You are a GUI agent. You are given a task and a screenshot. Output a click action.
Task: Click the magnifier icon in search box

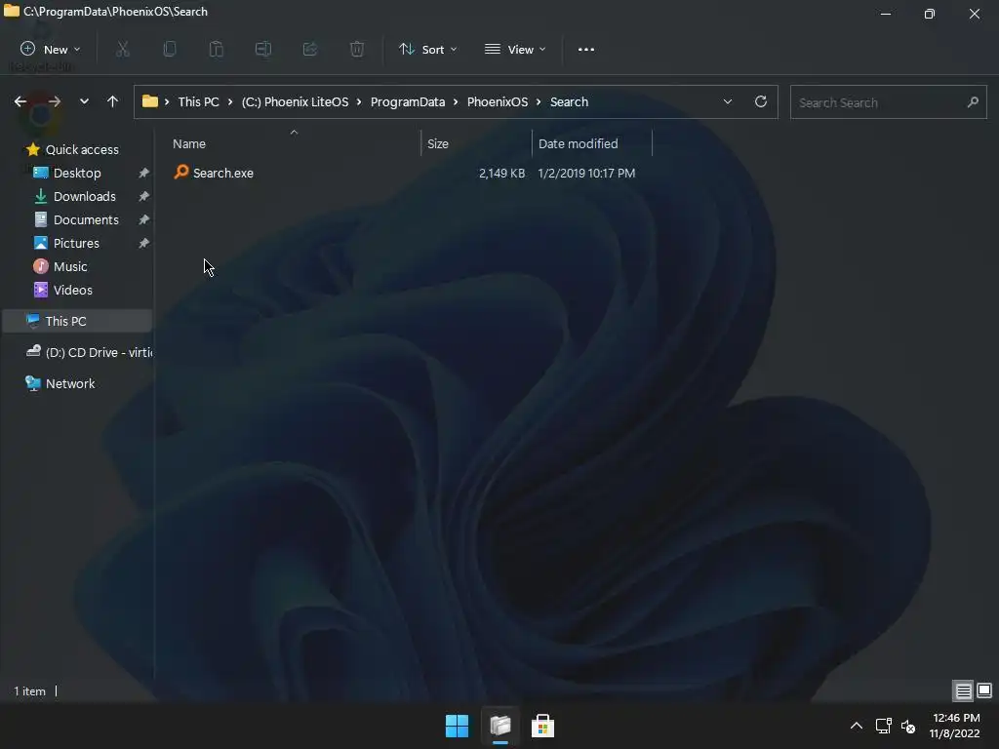973,101
